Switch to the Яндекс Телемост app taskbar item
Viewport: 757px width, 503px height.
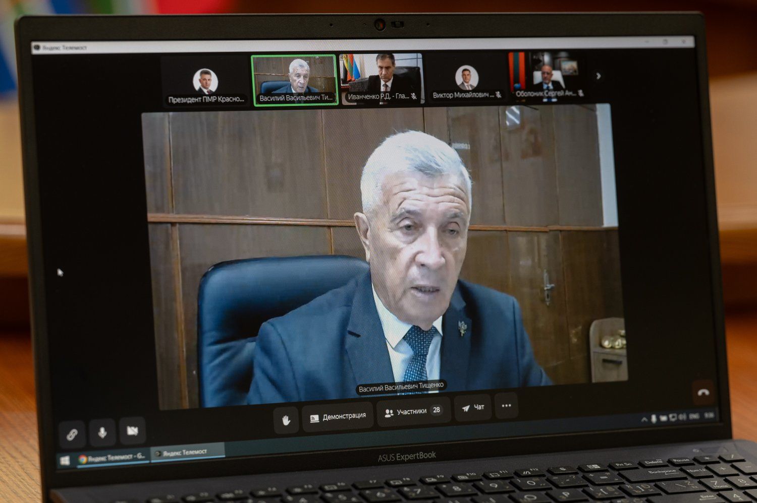click(187, 452)
